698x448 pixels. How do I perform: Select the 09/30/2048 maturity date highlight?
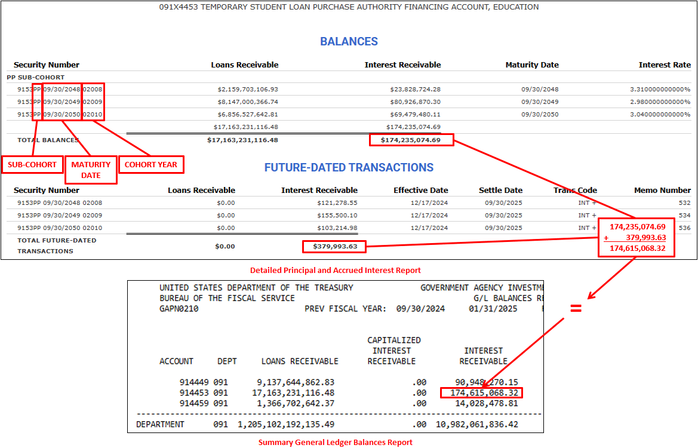[63, 89]
